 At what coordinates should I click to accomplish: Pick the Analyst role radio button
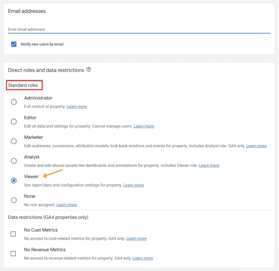[14, 161]
